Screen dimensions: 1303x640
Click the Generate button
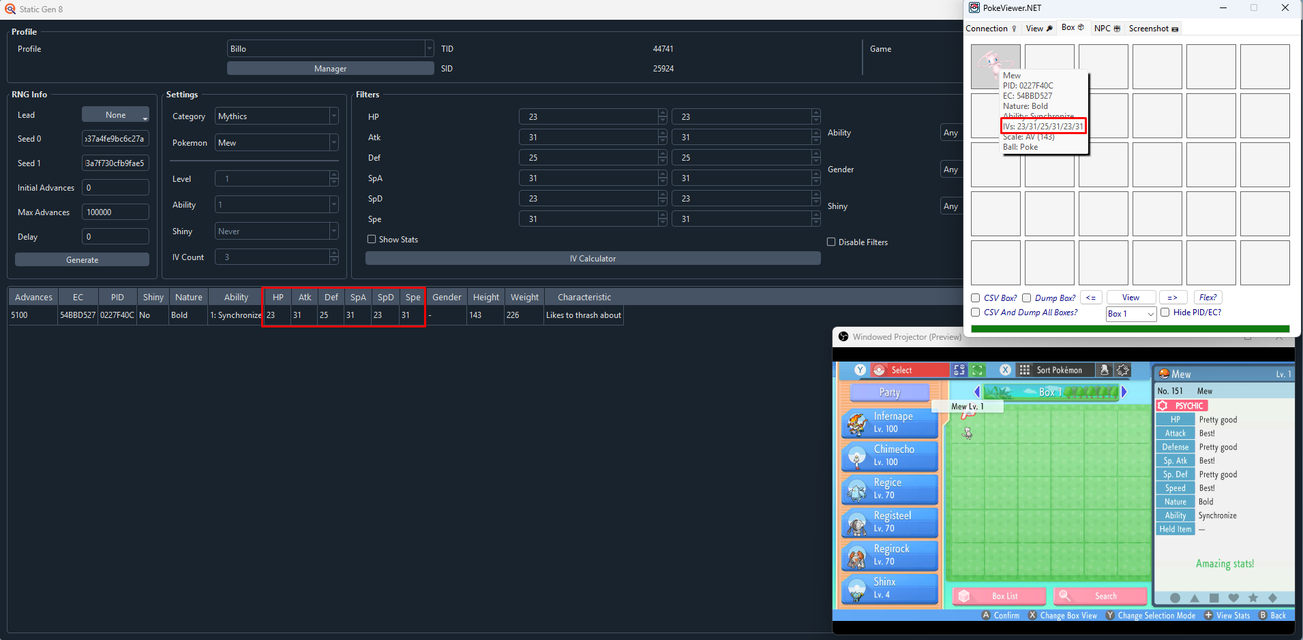tap(82, 260)
